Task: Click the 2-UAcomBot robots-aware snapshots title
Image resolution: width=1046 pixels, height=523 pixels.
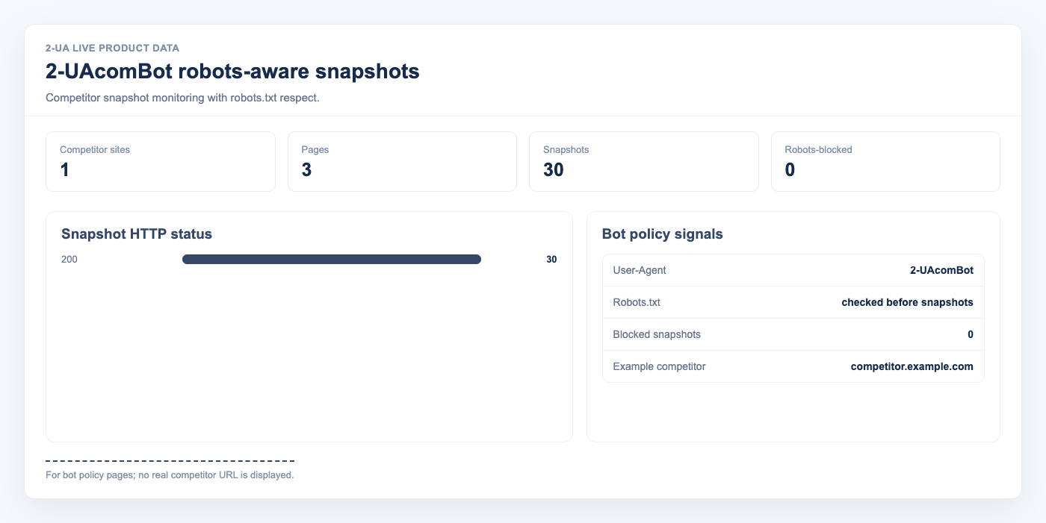Action: [232, 72]
